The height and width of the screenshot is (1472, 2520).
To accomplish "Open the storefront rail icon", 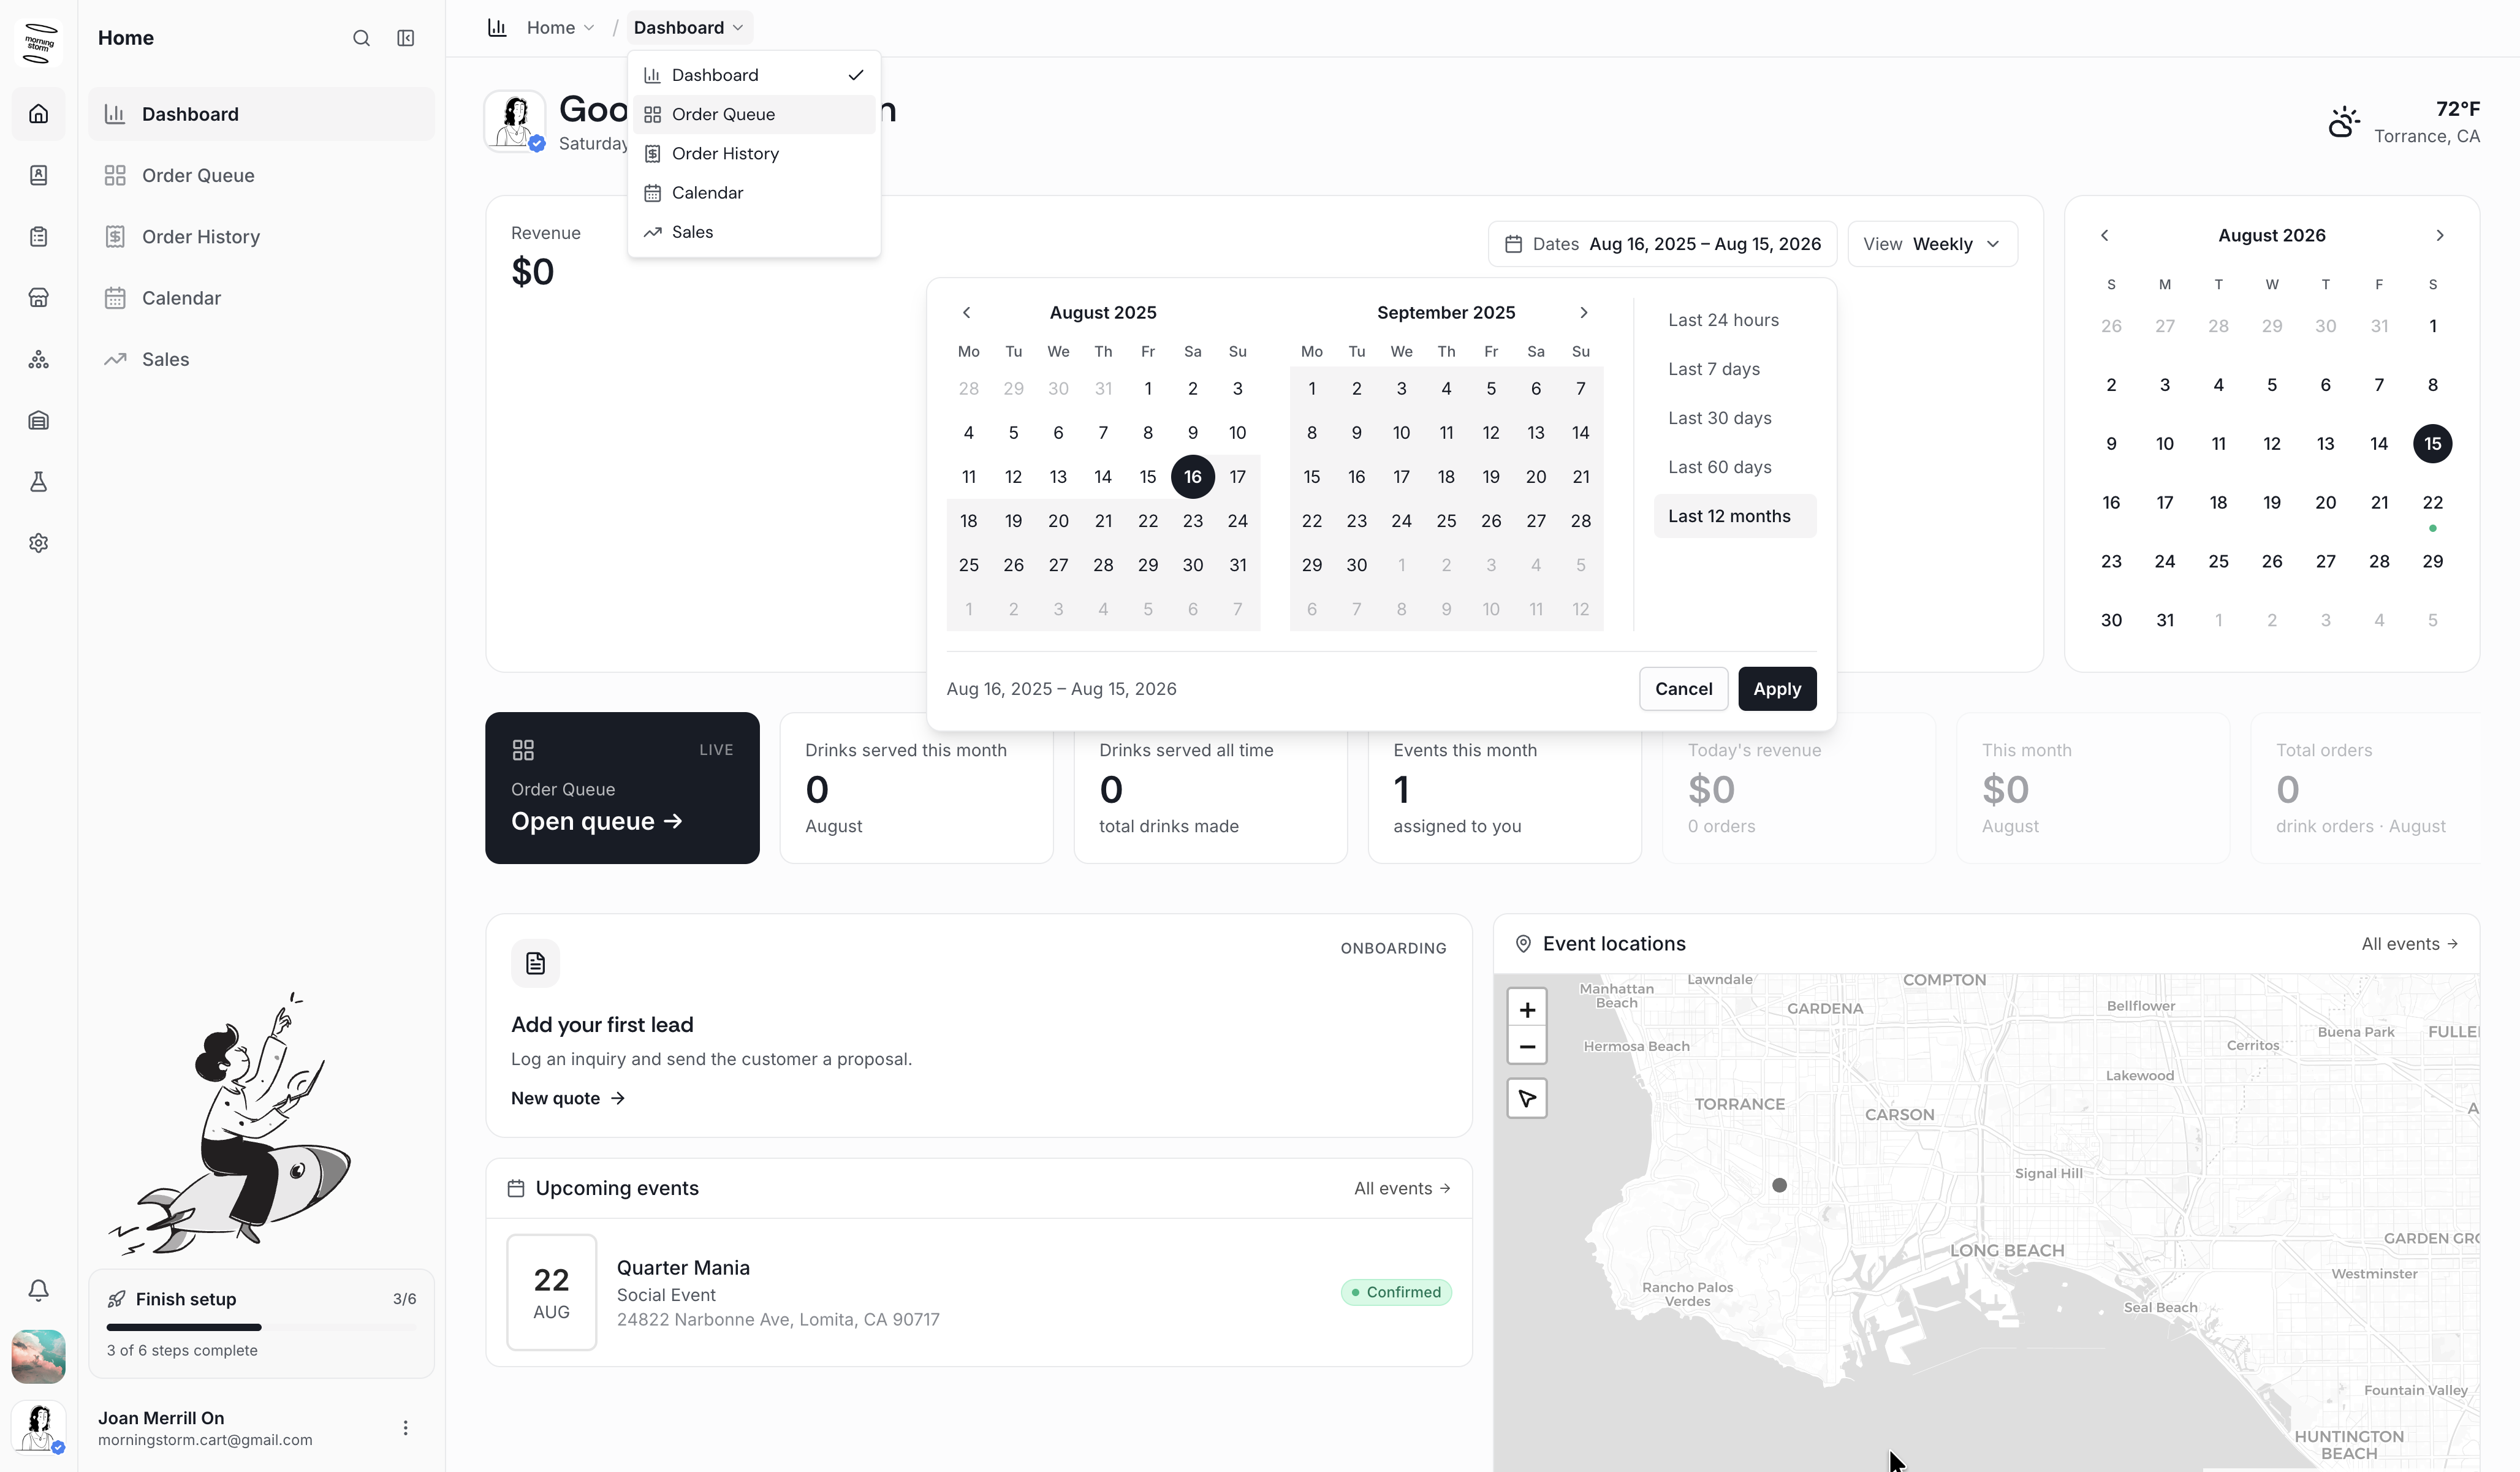I will (x=38, y=298).
